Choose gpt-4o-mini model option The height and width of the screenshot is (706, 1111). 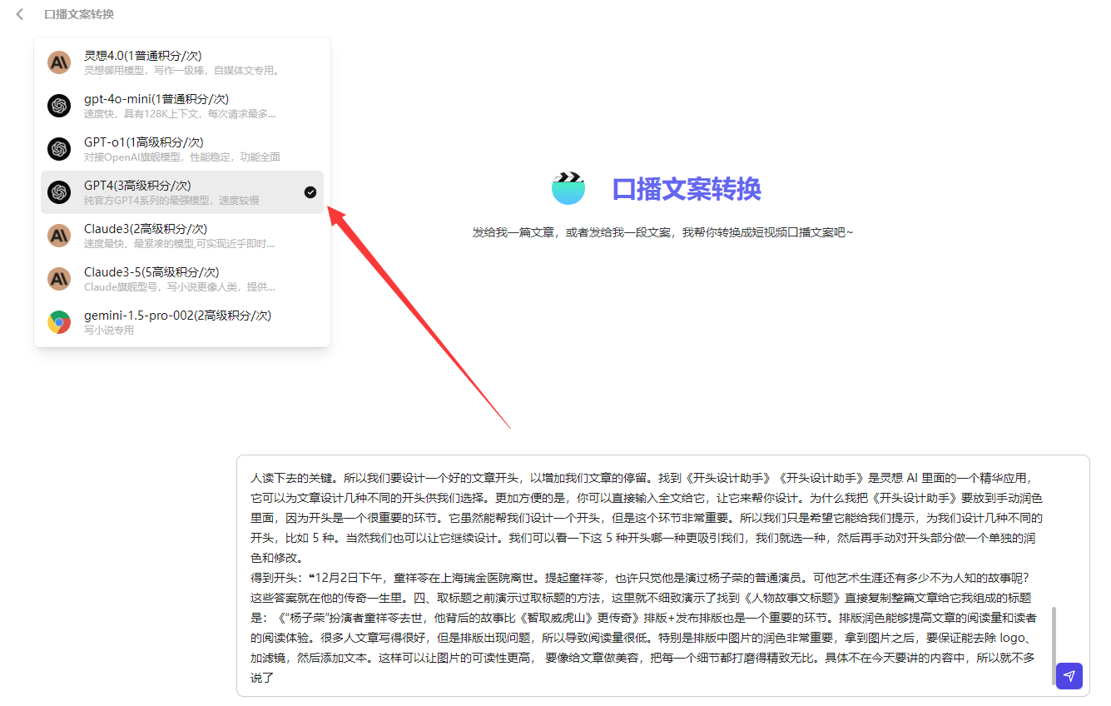[x=182, y=106]
